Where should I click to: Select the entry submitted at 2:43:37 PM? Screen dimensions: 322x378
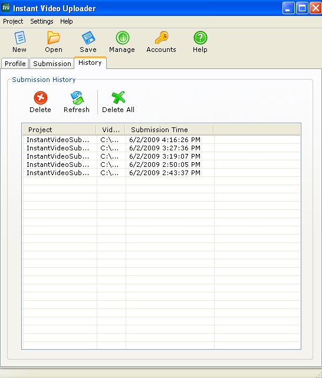(162, 173)
